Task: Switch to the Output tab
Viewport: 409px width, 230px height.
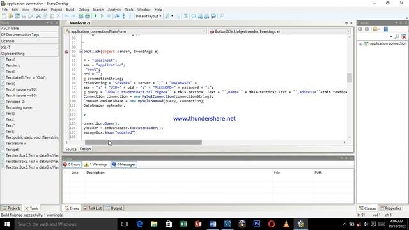Action: pos(114,208)
